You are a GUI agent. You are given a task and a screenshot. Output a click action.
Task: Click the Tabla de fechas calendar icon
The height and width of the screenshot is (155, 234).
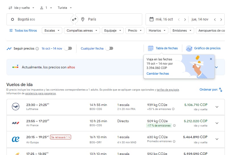(x=151, y=48)
